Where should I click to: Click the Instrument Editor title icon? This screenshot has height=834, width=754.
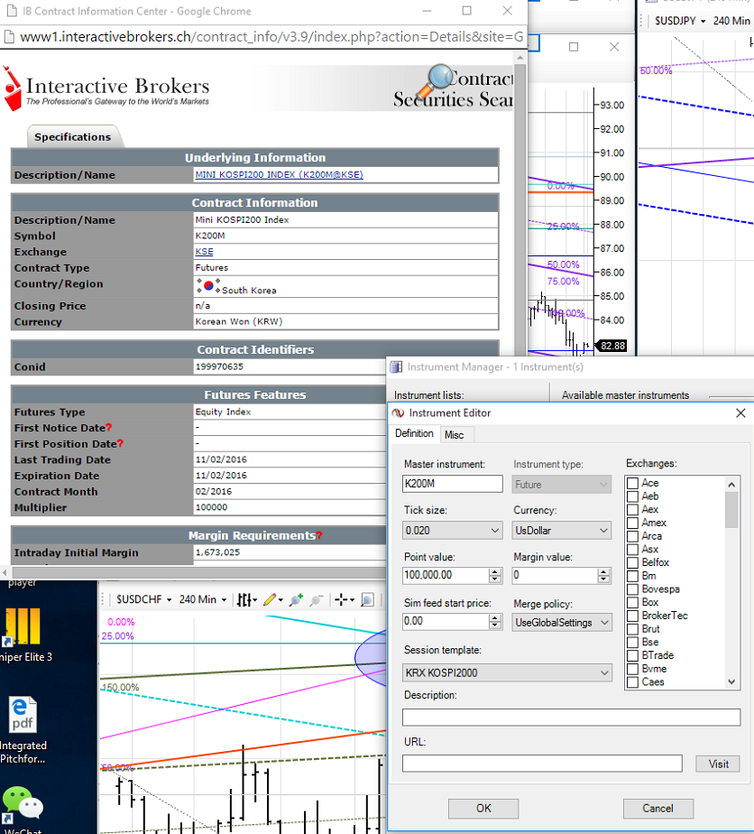click(x=398, y=413)
